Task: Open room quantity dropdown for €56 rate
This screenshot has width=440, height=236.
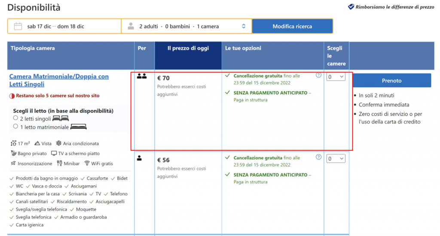Action: click(336, 159)
